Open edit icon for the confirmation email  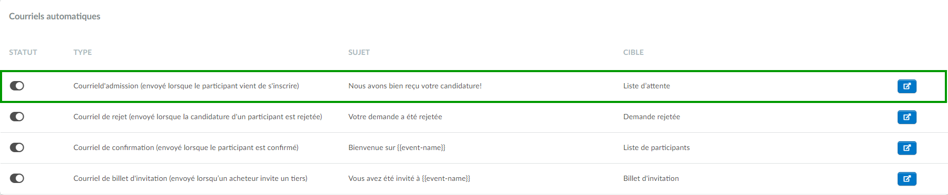point(907,148)
